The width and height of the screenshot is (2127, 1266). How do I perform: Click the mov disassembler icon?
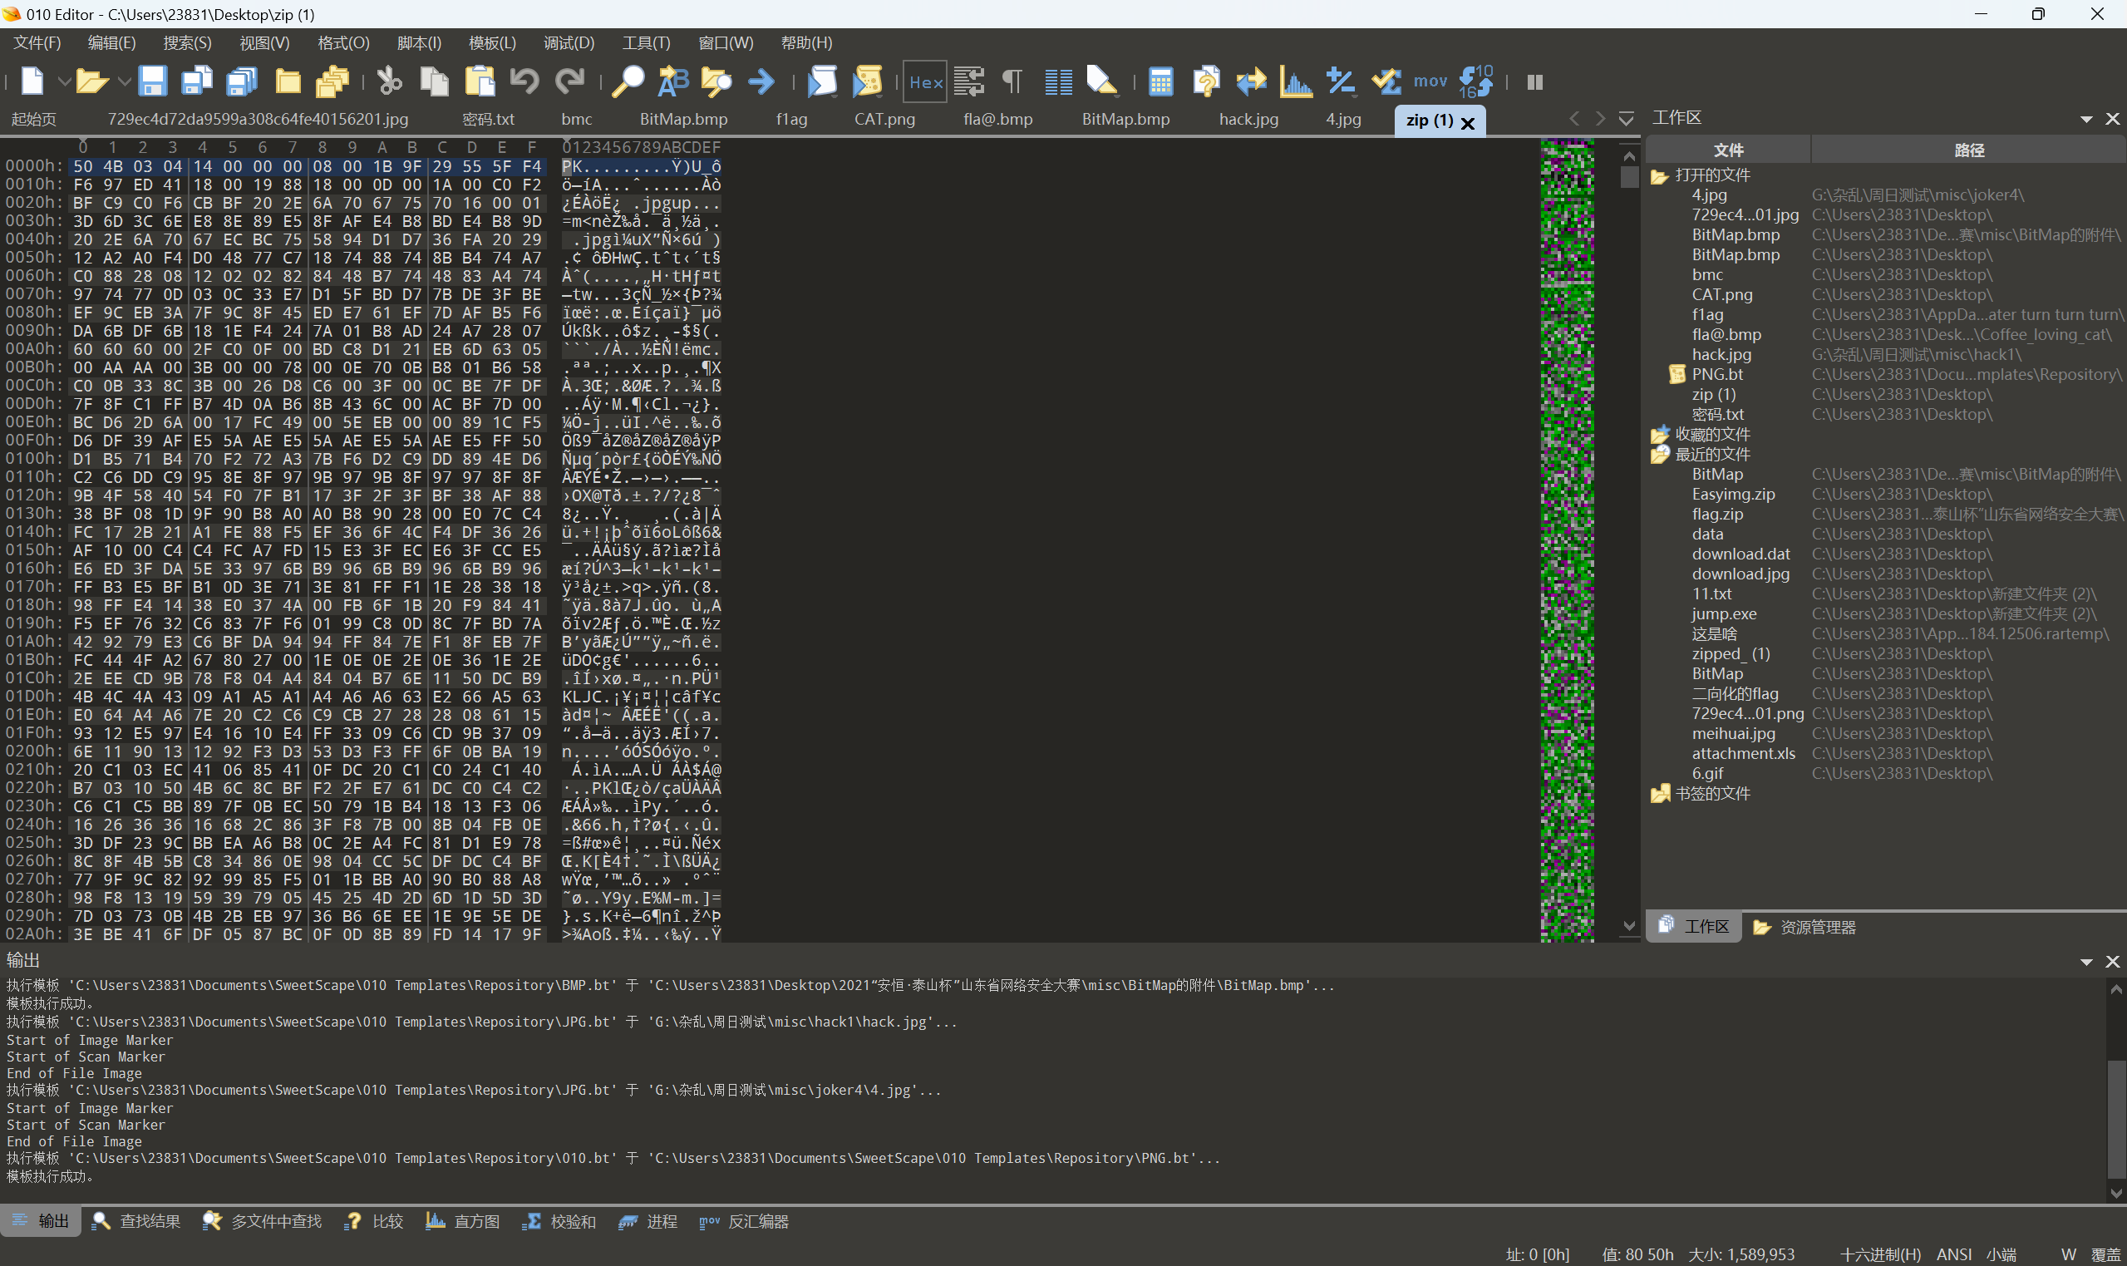1430,82
